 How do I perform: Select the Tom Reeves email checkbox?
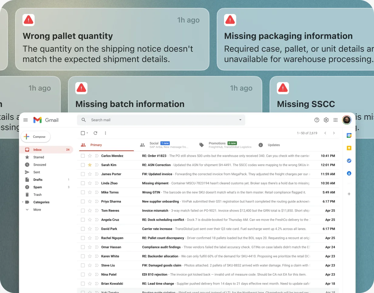83,211
